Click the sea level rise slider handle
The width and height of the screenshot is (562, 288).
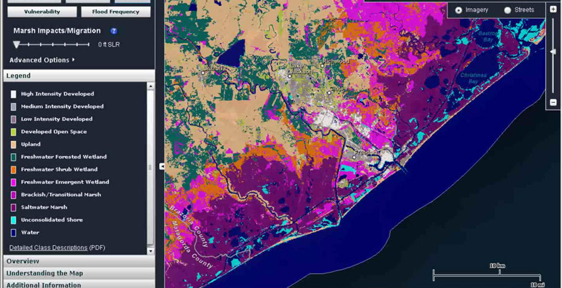tap(17, 45)
